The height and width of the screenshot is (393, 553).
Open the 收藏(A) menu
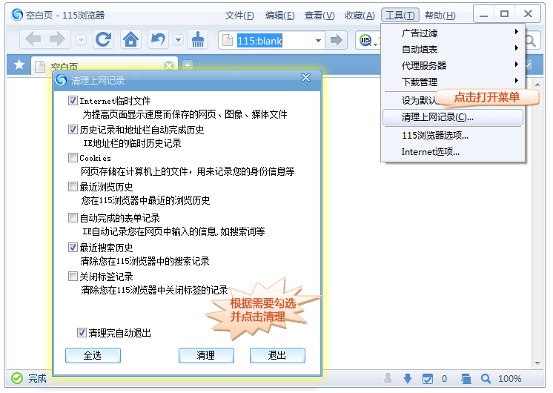point(360,15)
